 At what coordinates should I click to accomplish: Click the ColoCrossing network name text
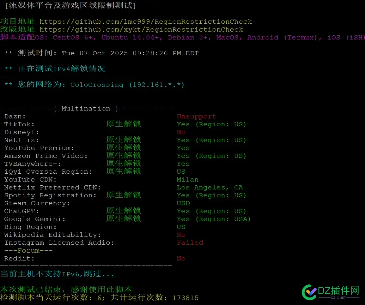pos(97,85)
